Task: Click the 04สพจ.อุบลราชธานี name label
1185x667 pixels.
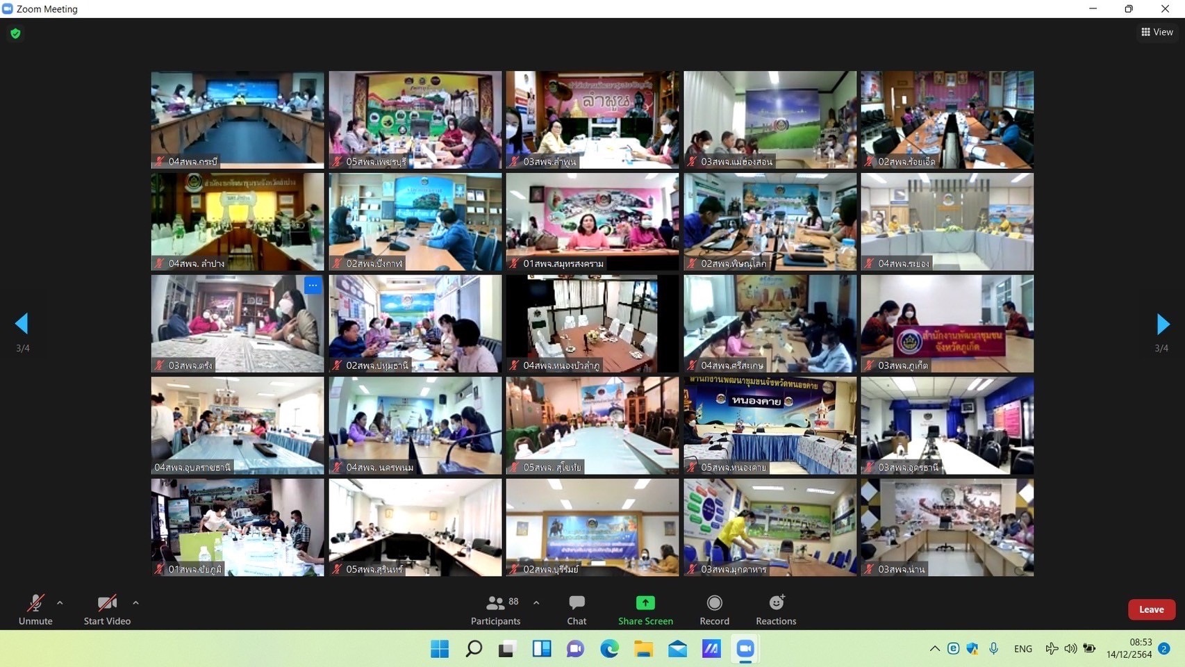Action: click(x=192, y=468)
